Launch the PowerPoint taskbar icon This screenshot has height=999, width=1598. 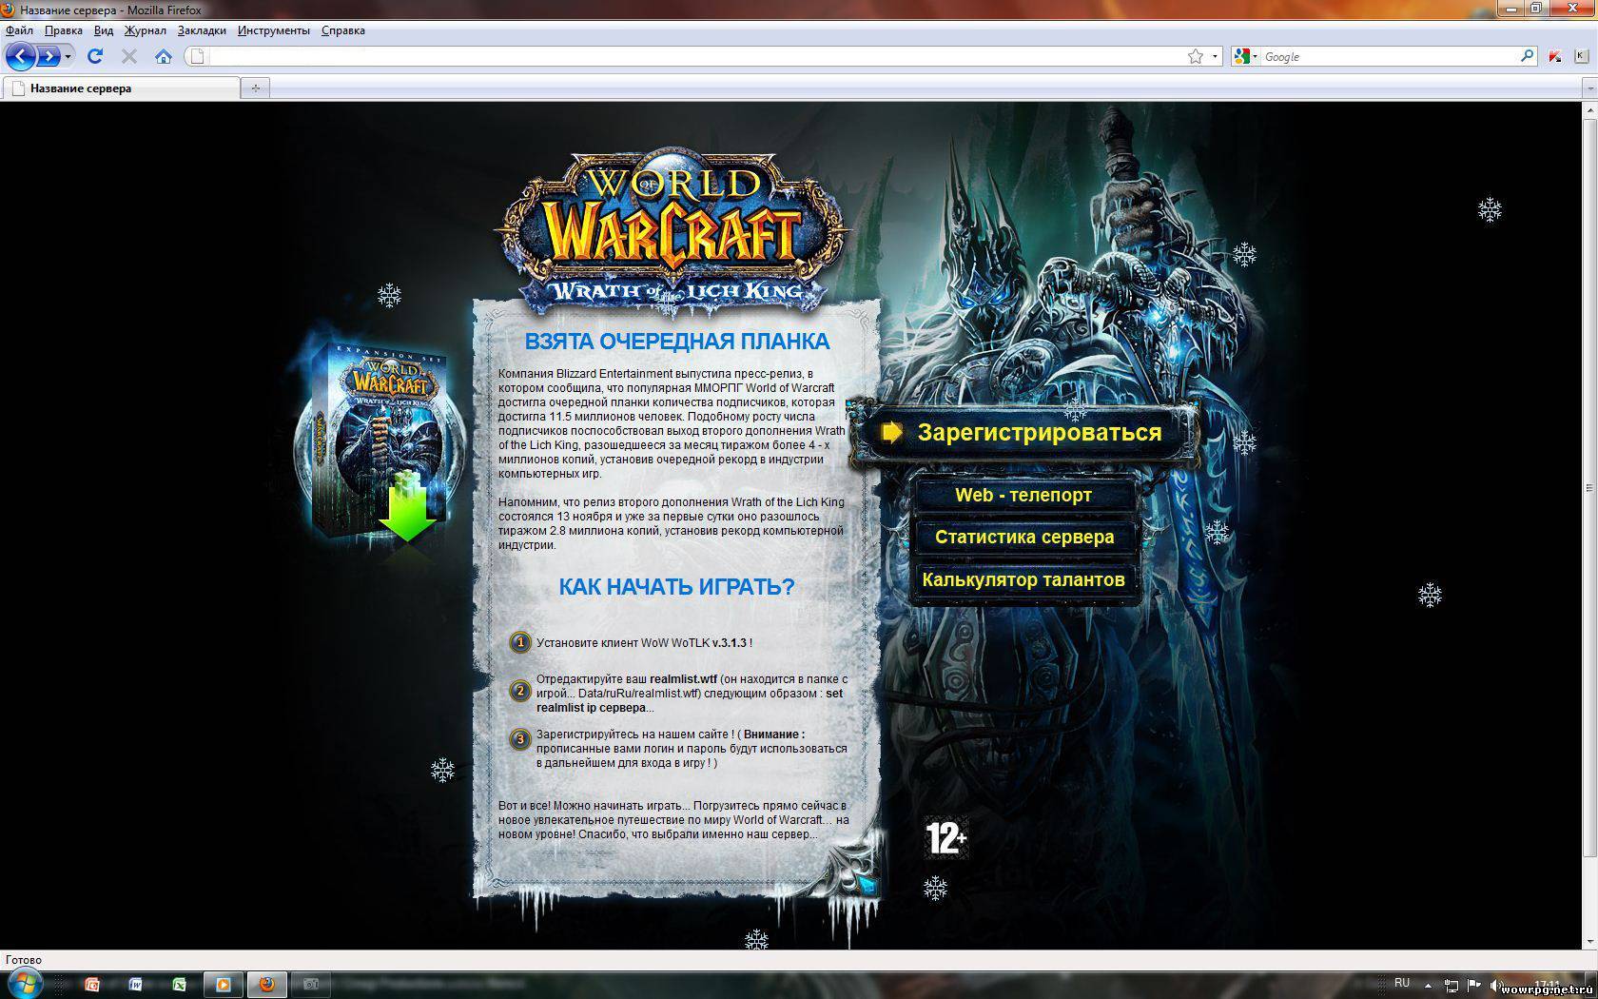[x=92, y=985]
